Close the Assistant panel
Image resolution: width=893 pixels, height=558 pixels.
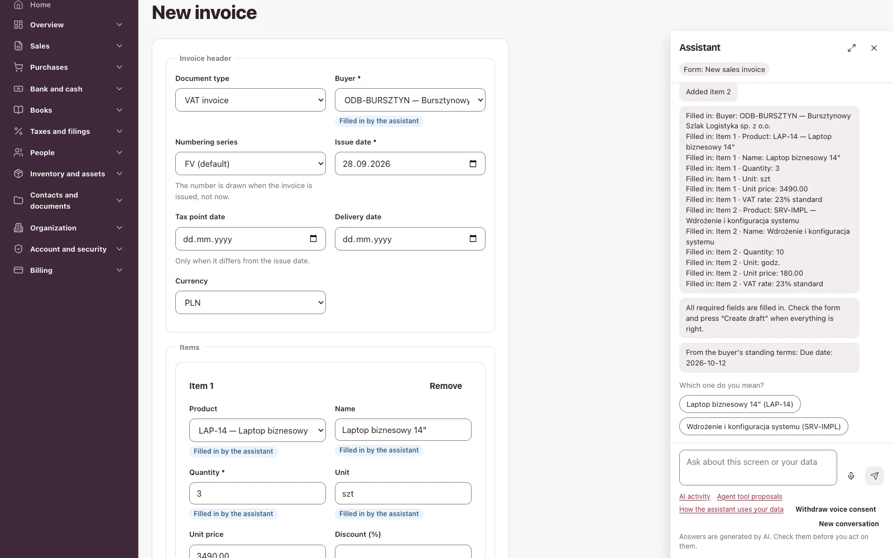(x=874, y=48)
